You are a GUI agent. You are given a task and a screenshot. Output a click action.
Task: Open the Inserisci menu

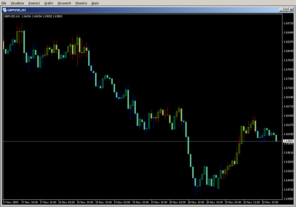point(34,3)
